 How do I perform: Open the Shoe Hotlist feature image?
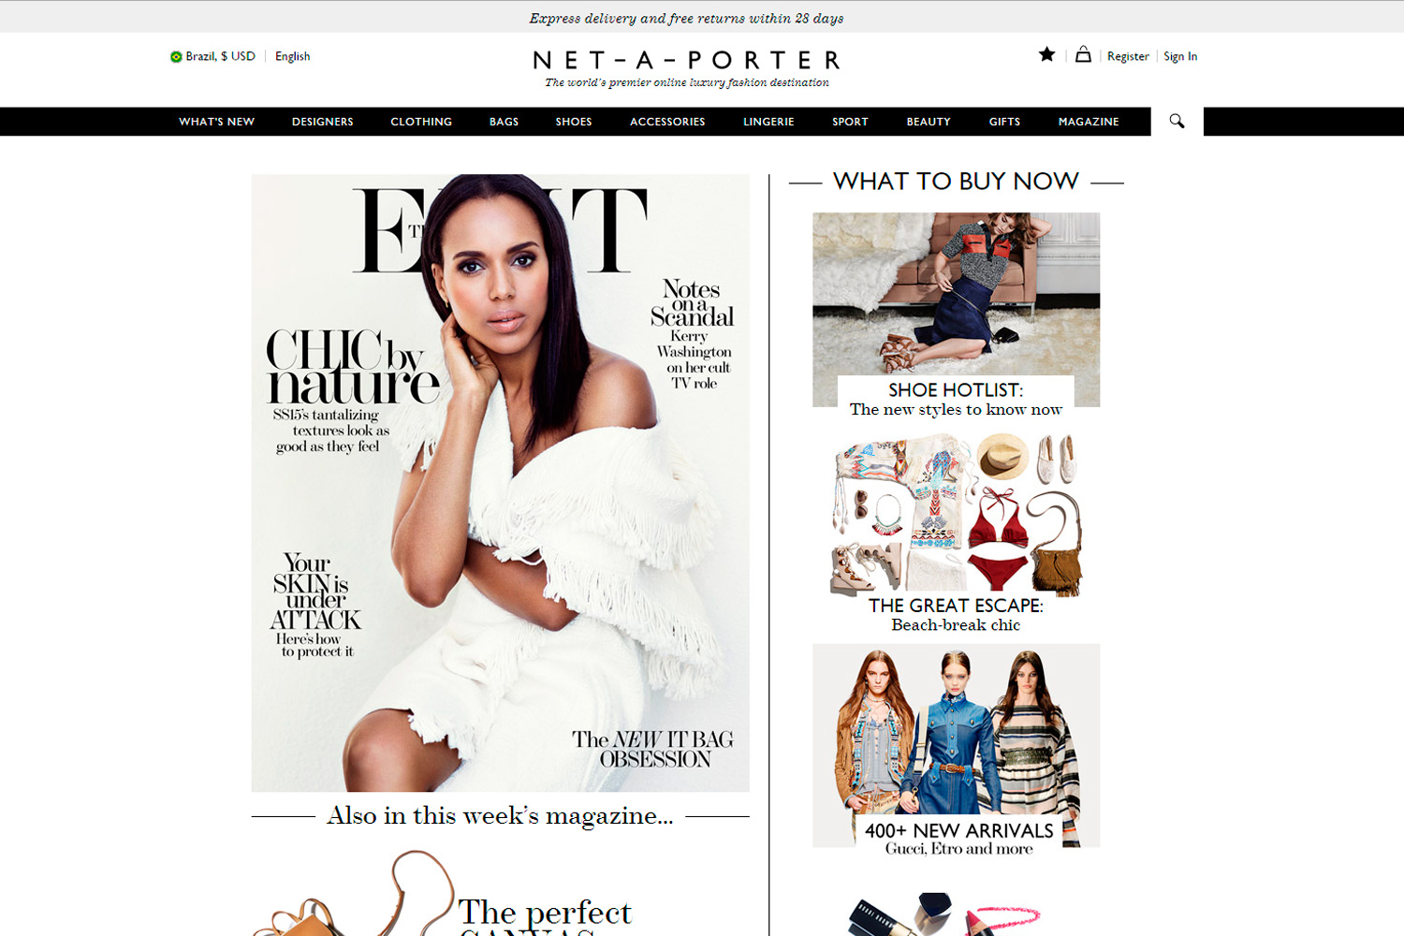coord(956,309)
